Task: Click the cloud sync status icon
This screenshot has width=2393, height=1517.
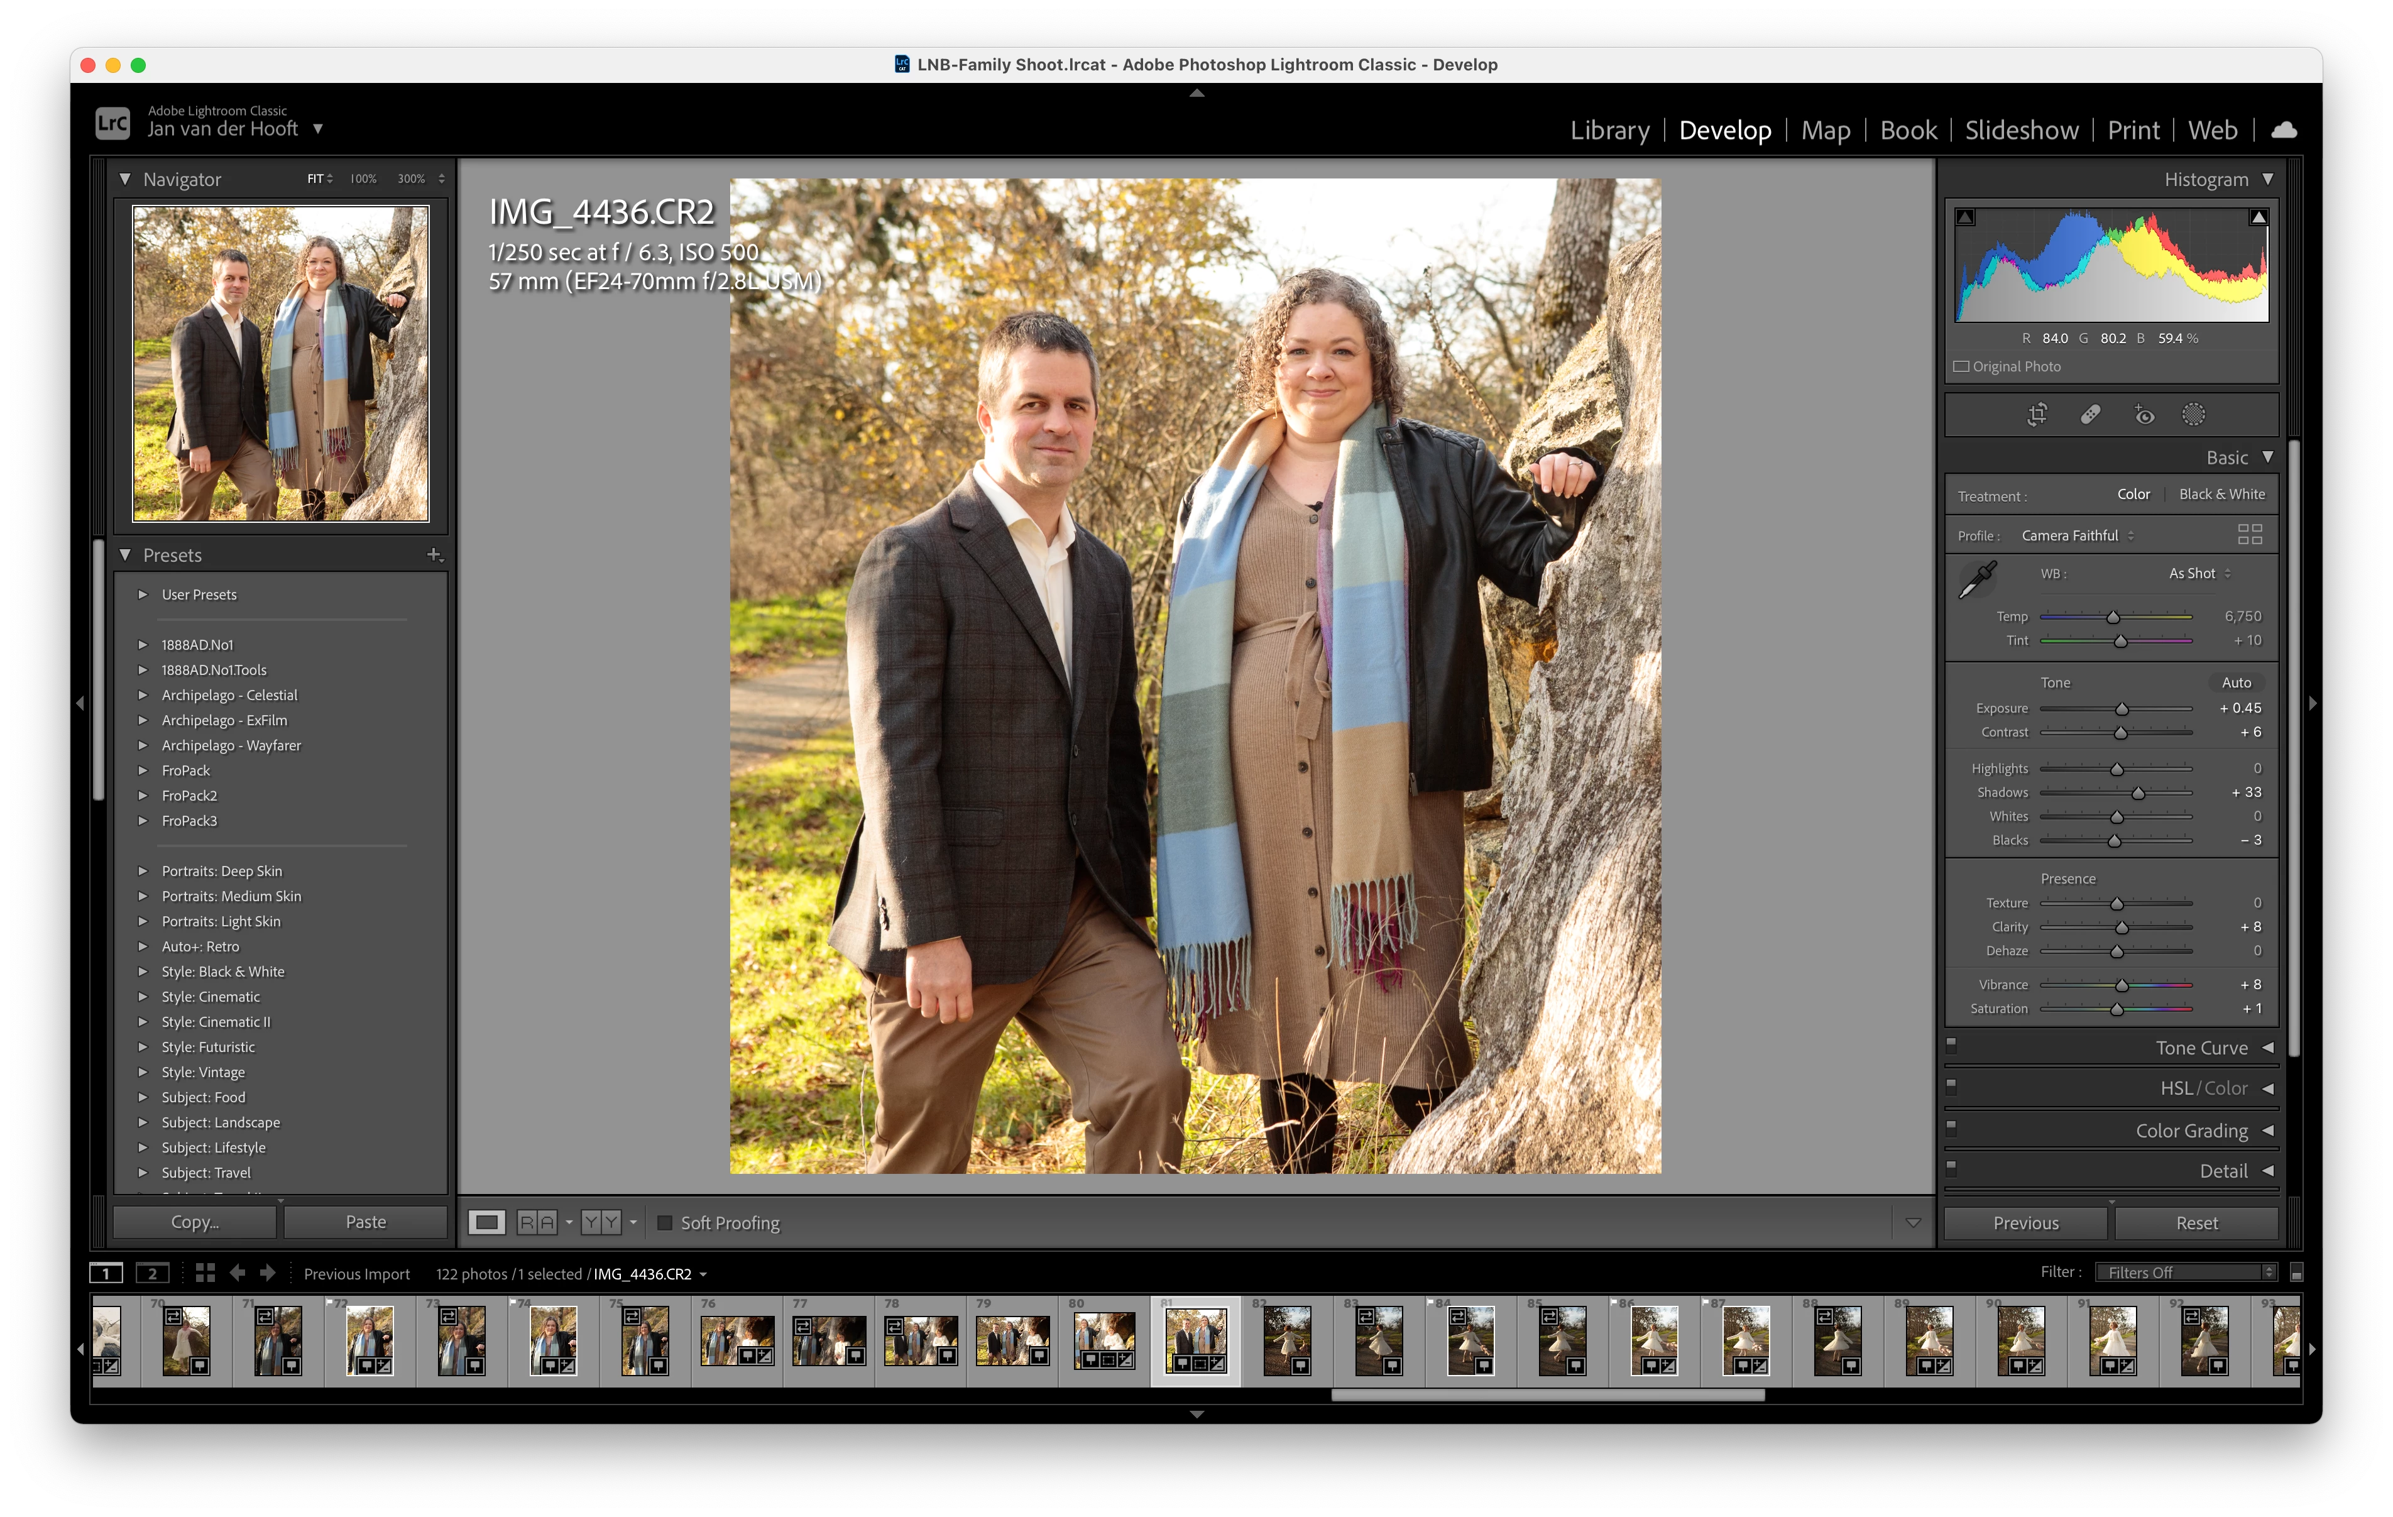Action: click(2284, 130)
